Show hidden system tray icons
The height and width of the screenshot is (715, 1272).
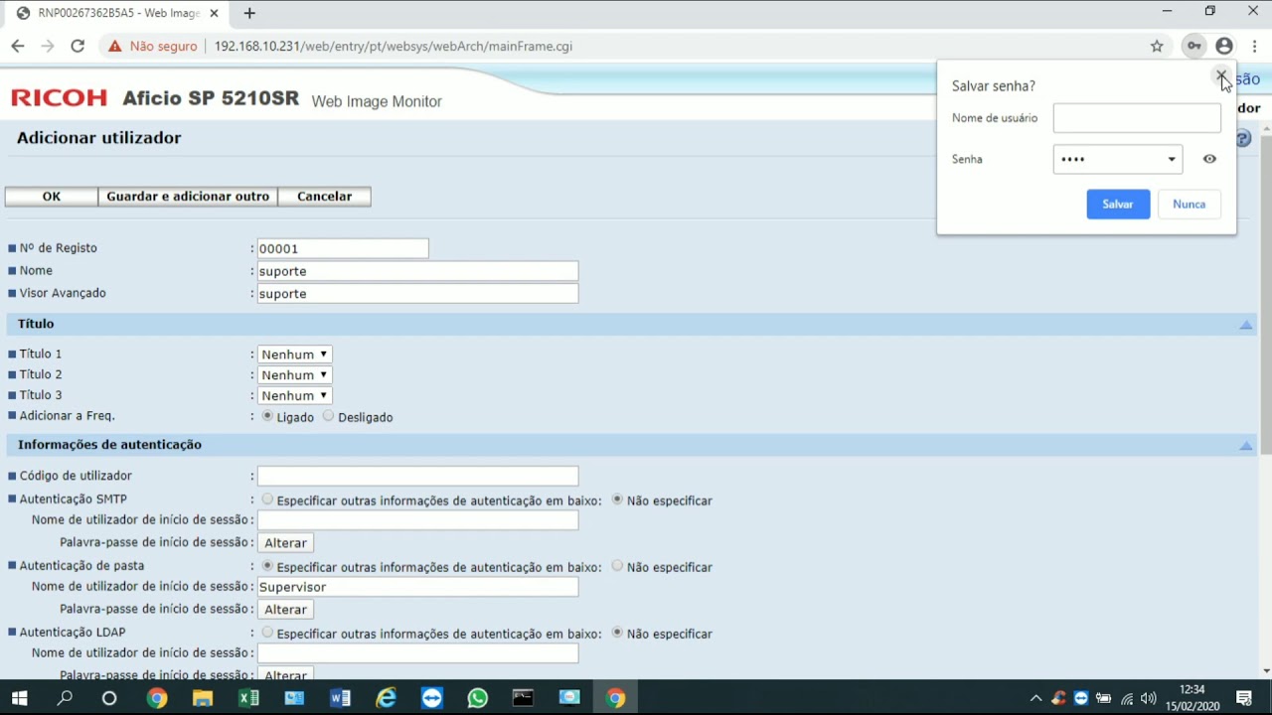(1035, 698)
